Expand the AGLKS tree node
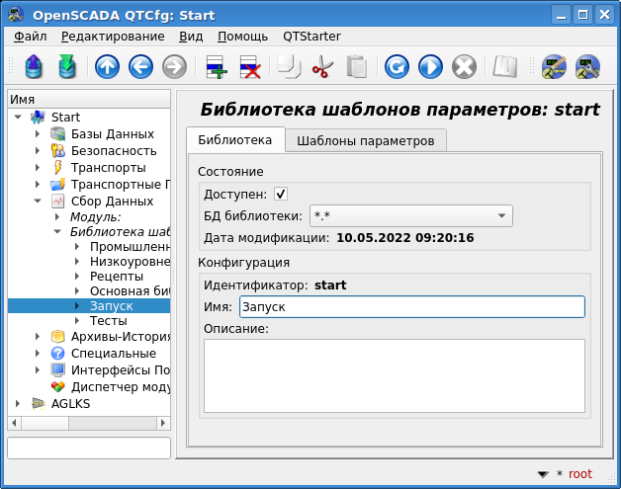Image resolution: width=621 pixels, height=489 pixels. tap(18, 403)
